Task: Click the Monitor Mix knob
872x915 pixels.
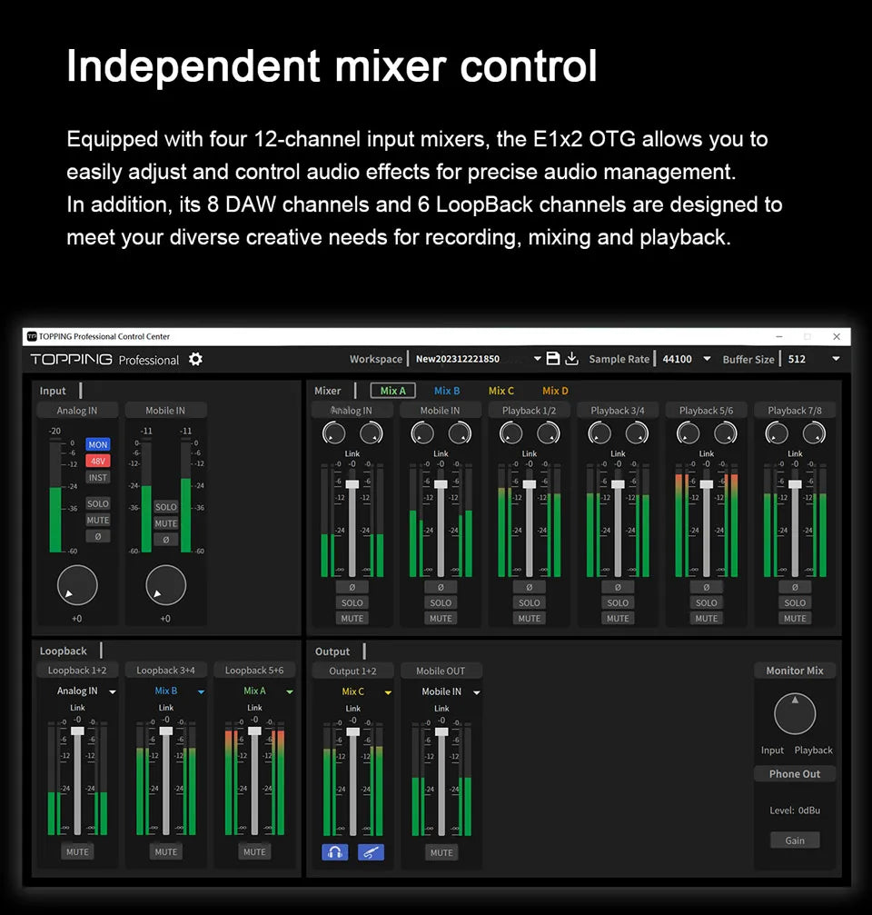Action: point(795,713)
